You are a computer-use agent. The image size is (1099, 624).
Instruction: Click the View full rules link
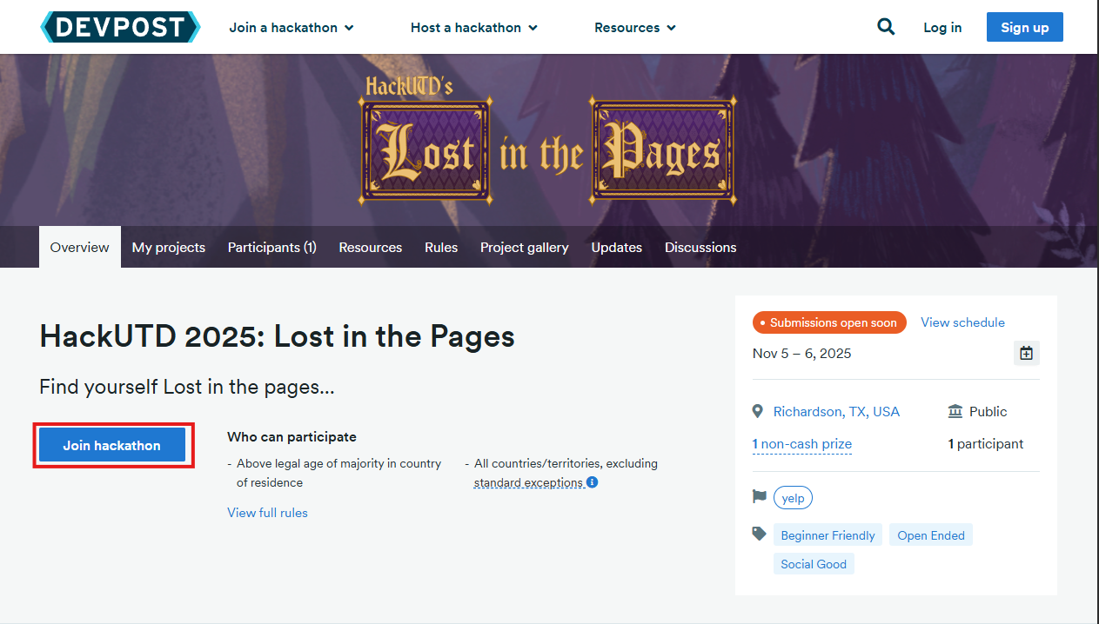[267, 513]
